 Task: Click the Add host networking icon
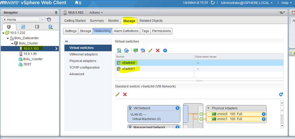[x=119, y=50]
